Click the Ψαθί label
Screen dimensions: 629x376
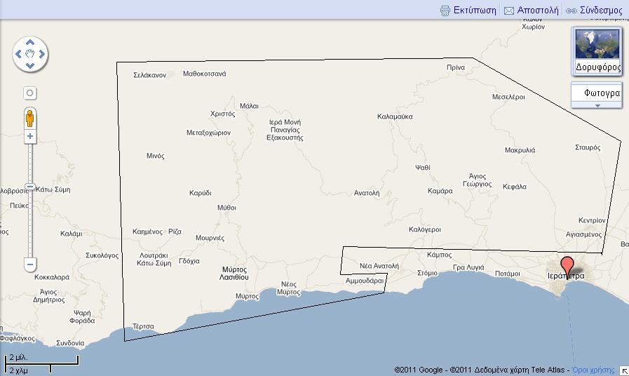click(422, 168)
